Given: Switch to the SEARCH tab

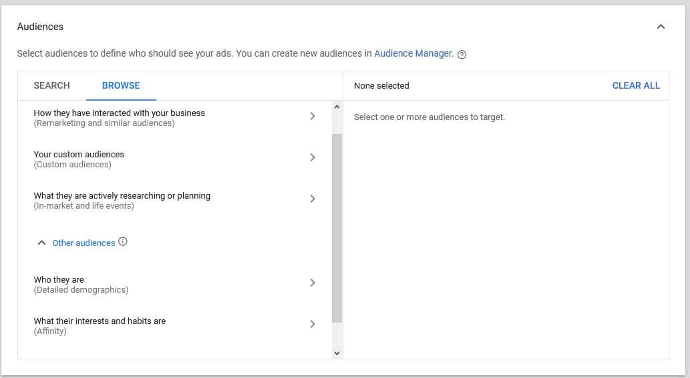Looking at the screenshot, I should (x=51, y=85).
